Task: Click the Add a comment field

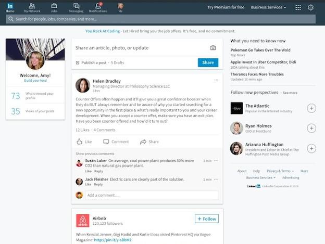Action: pos(152,195)
